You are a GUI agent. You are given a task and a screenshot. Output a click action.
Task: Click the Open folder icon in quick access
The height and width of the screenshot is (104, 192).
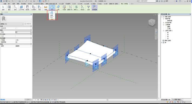pyautogui.click(x=4, y=1)
